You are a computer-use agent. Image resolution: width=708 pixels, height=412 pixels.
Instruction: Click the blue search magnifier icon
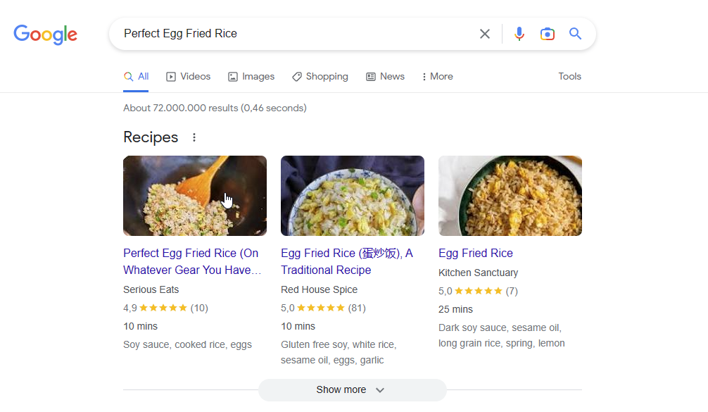[x=576, y=34]
